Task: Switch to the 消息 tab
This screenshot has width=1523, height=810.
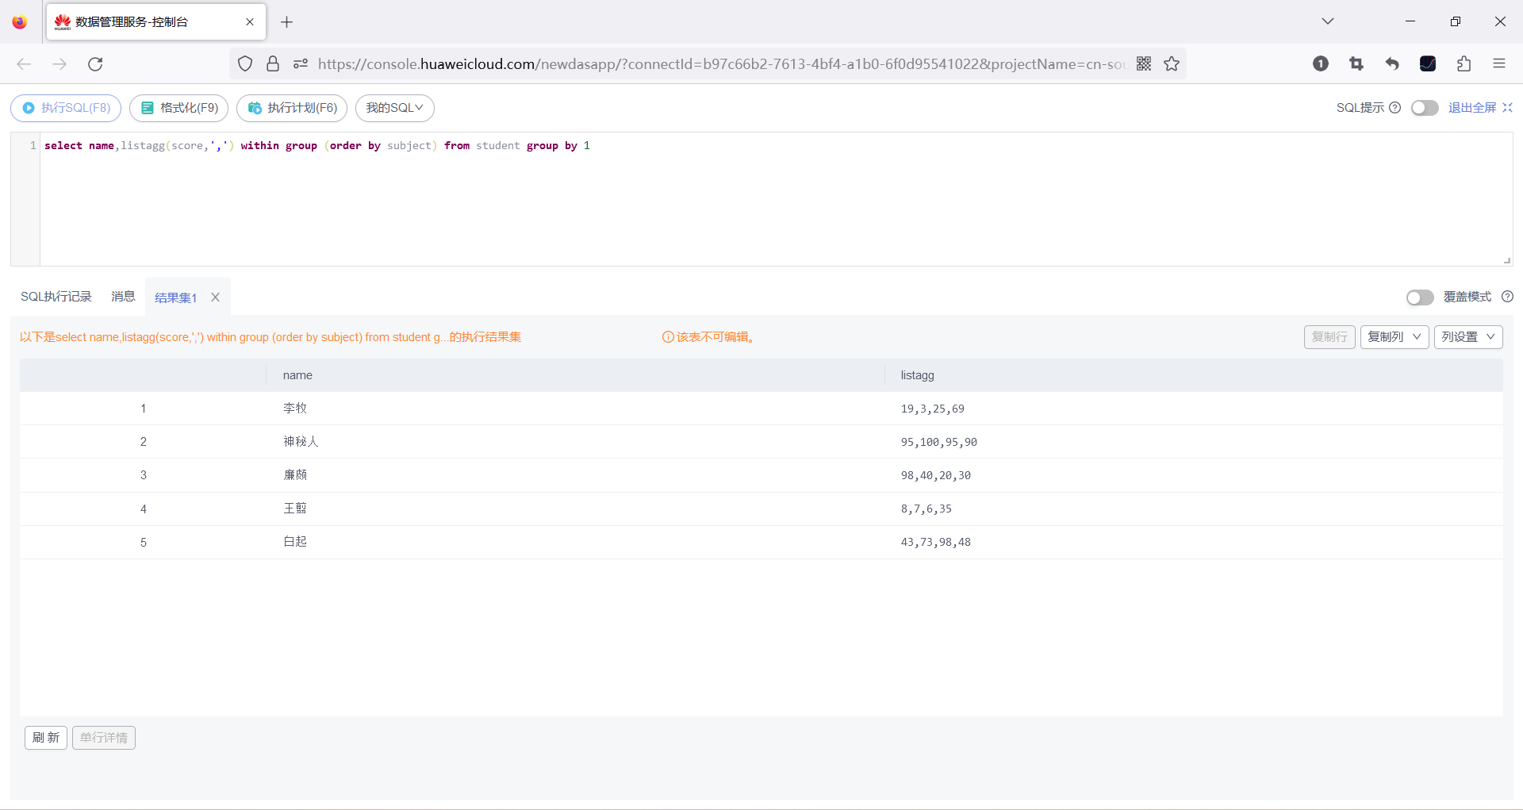Action: tap(123, 297)
